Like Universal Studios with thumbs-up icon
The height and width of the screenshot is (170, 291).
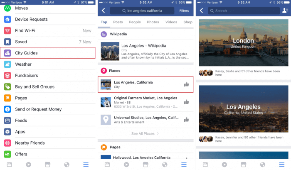[x=186, y=120]
